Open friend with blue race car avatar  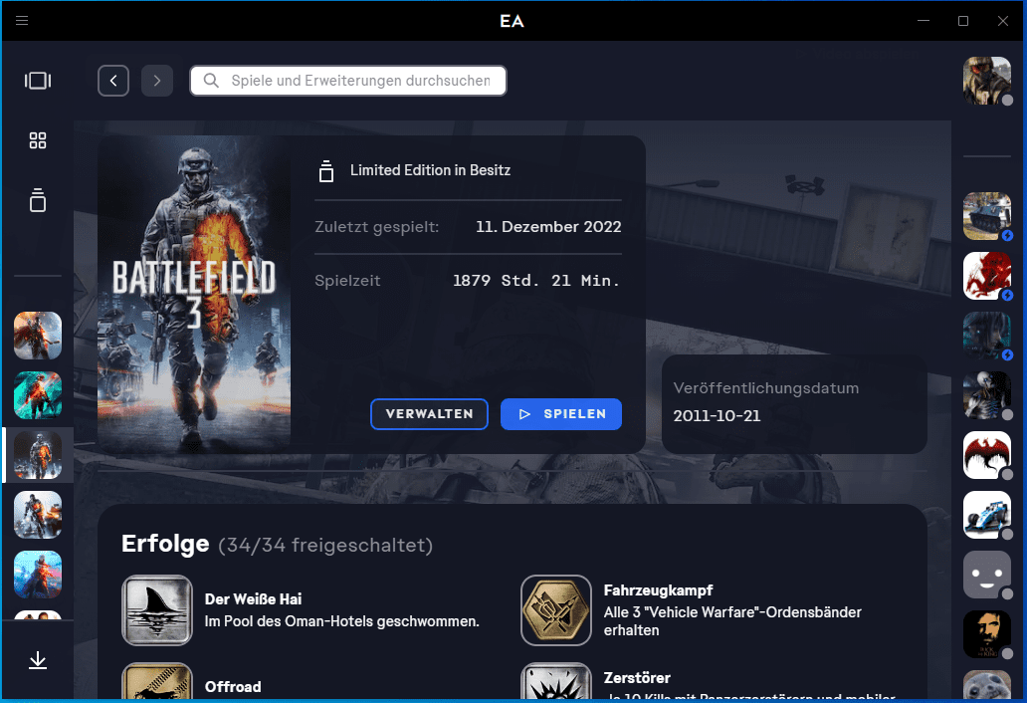pos(987,515)
